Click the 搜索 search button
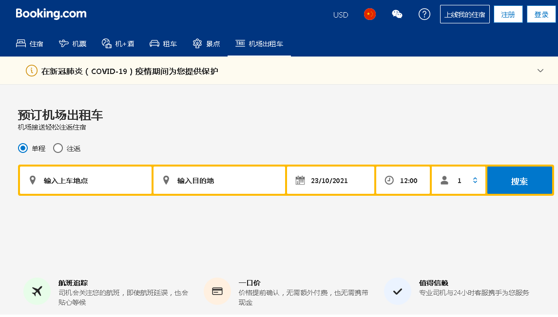 tap(520, 181)
